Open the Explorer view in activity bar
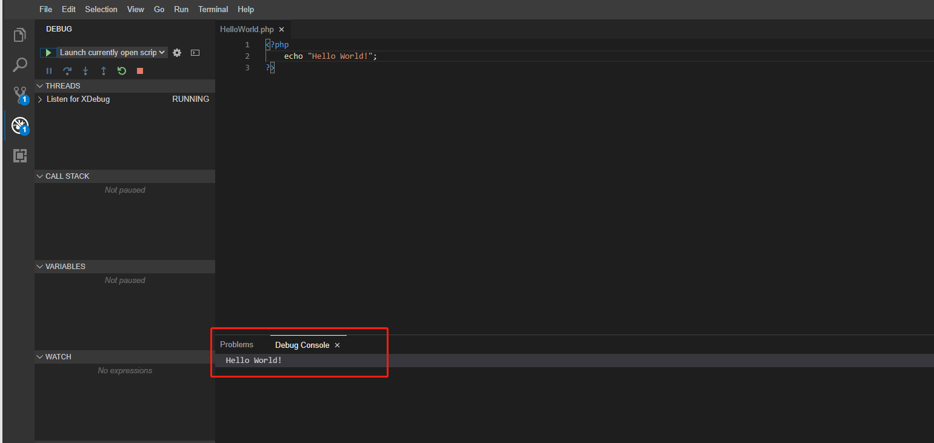934x443 pixels. click(x=20, y=35)
